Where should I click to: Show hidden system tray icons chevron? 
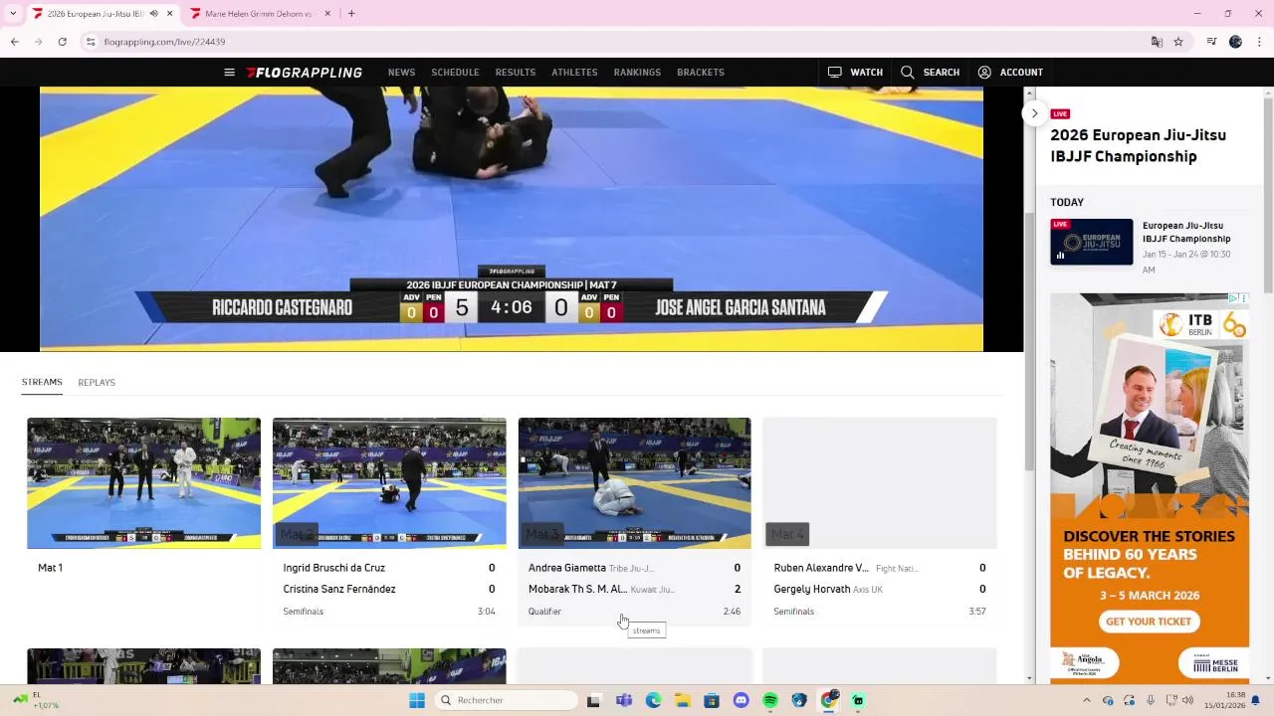point(1086,700)
